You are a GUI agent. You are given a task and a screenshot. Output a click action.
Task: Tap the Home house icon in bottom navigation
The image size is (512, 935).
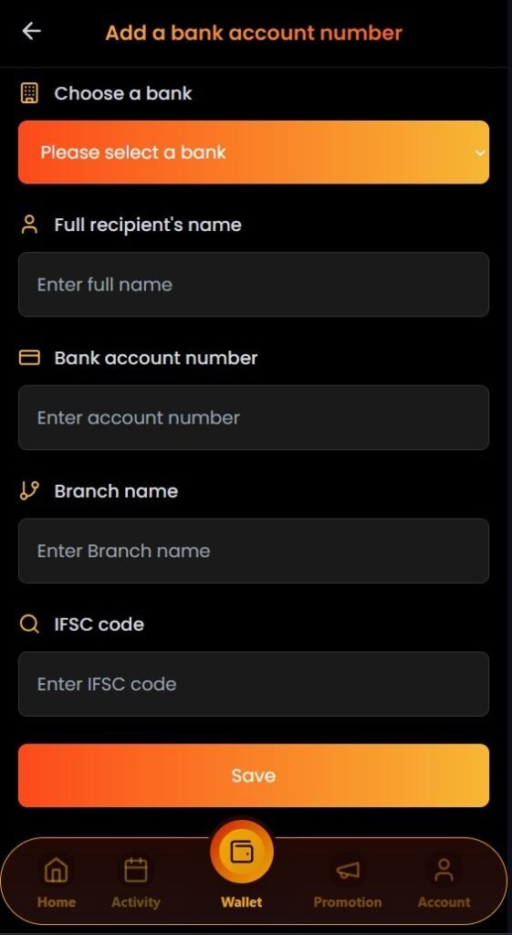click(56, 870)
